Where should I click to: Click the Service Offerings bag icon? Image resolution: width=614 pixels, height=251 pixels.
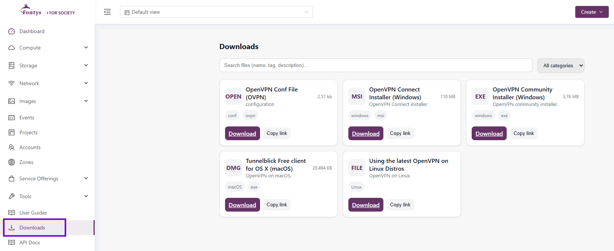click(x=12, y=178)
